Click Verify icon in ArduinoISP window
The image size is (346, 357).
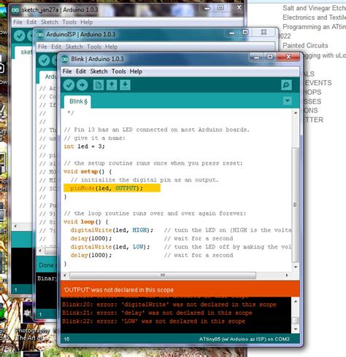tap(44, 60)
